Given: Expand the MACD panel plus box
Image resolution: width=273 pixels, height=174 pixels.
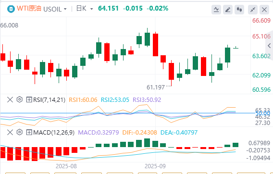Looking at the screenshot, I should [x=29, y=132].
